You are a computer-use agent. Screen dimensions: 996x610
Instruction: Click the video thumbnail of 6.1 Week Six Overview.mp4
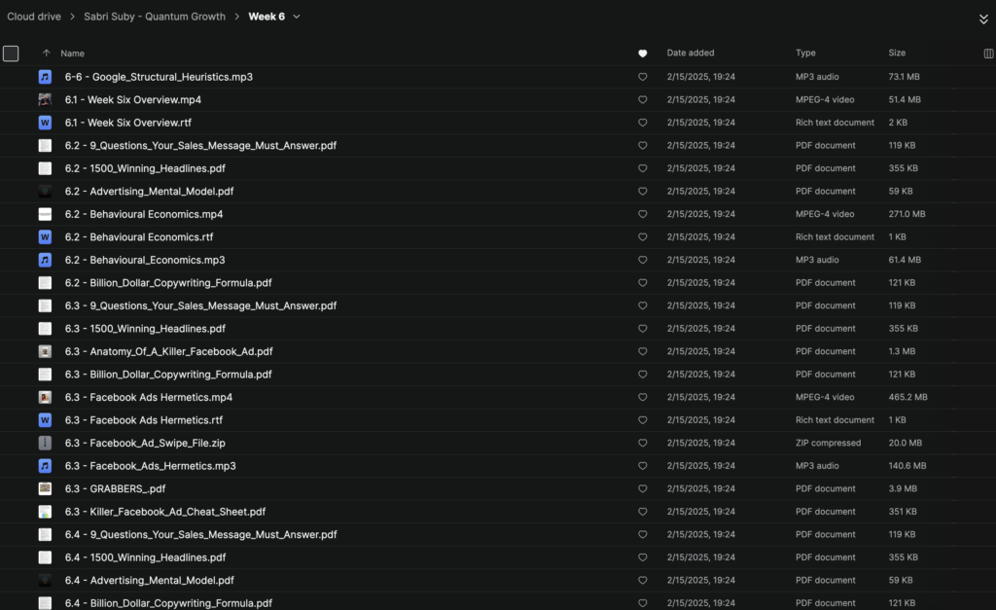(x=45, y=100)
